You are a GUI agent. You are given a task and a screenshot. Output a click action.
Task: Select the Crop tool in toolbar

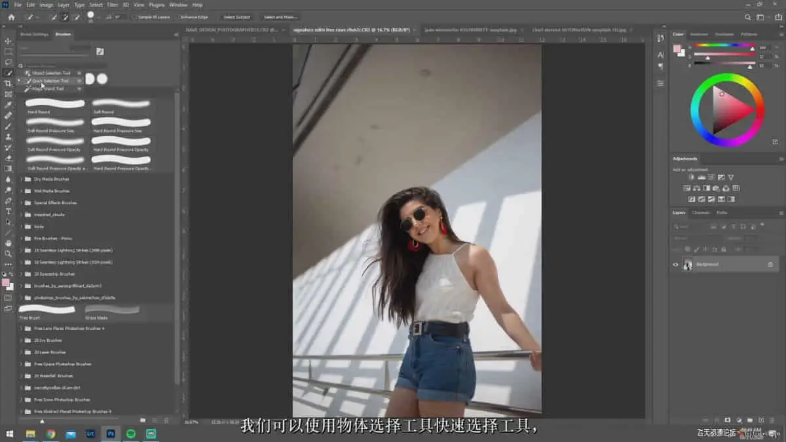coord(9,83)
